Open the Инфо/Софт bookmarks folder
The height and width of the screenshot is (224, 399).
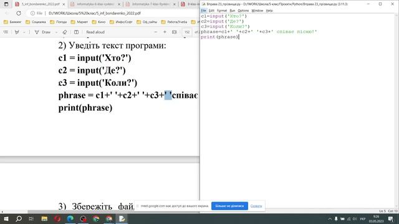[121, 22]
